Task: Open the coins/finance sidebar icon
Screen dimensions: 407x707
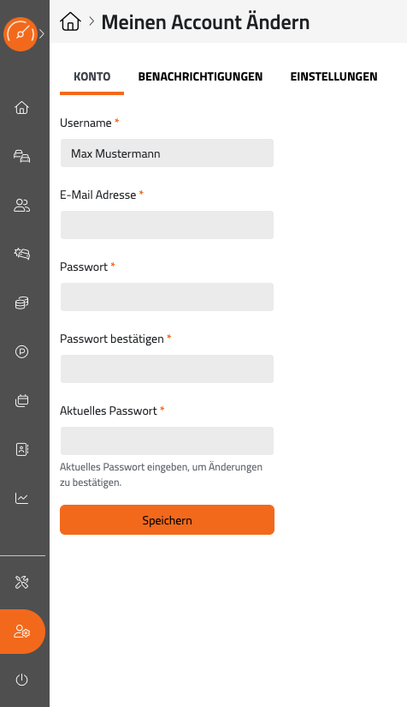Action: pos(21,303)
